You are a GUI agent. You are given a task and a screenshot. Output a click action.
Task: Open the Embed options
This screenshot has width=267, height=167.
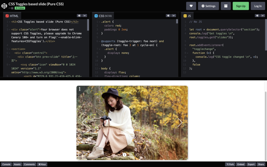[241, 164]
